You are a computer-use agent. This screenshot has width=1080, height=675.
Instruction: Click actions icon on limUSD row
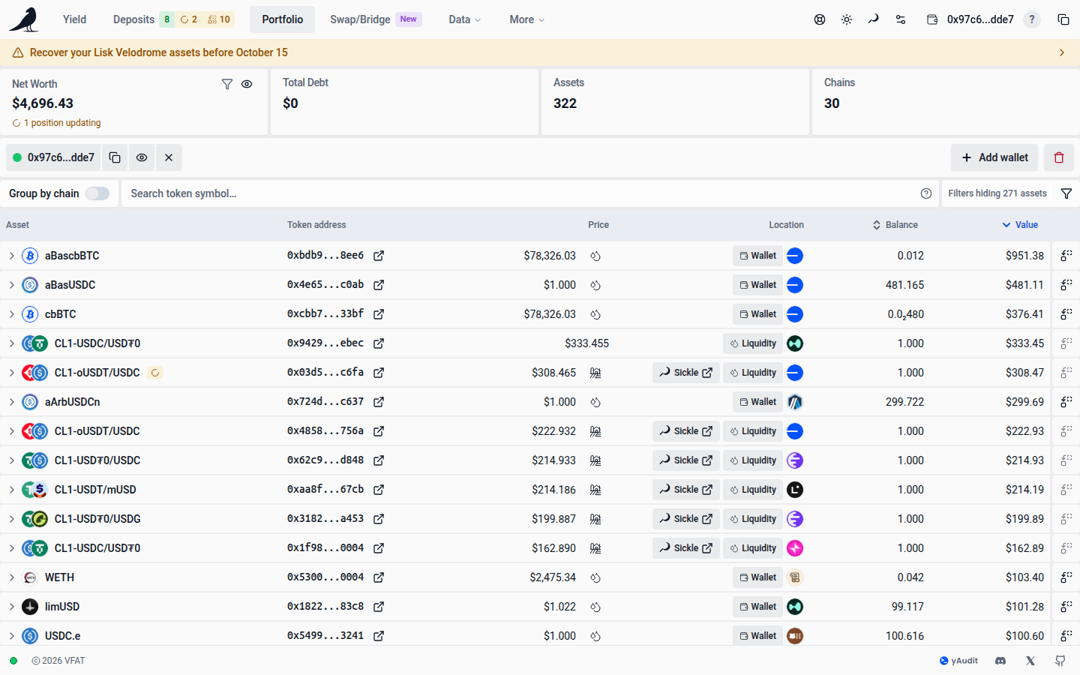pyautogui.click(x=1066, y=607)
